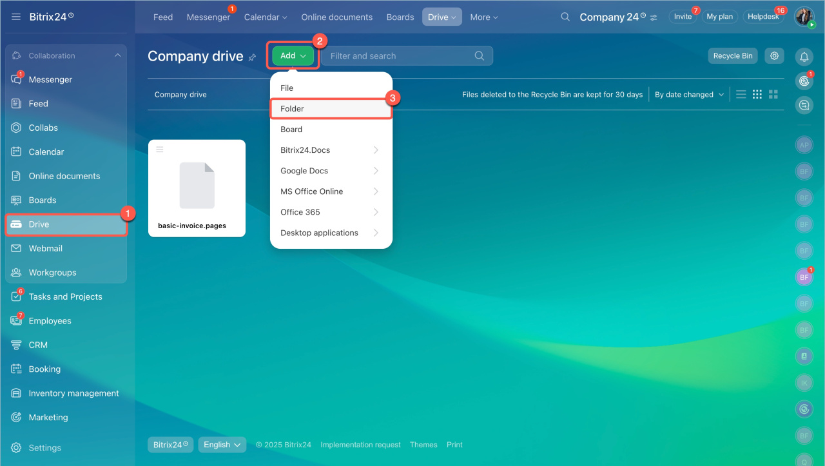This screenshot has width=825, height=466.
Task: Collapse the Collaboration section
Action: 117,56
